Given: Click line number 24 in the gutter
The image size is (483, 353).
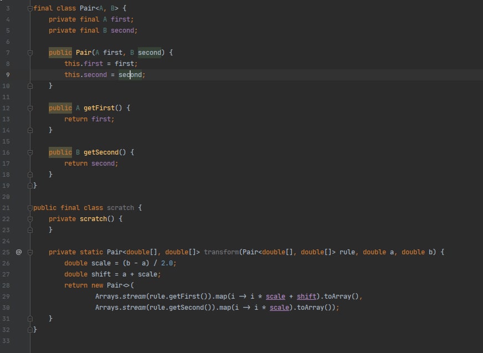Looking at the screenshot, I should (x=6, y=241).
